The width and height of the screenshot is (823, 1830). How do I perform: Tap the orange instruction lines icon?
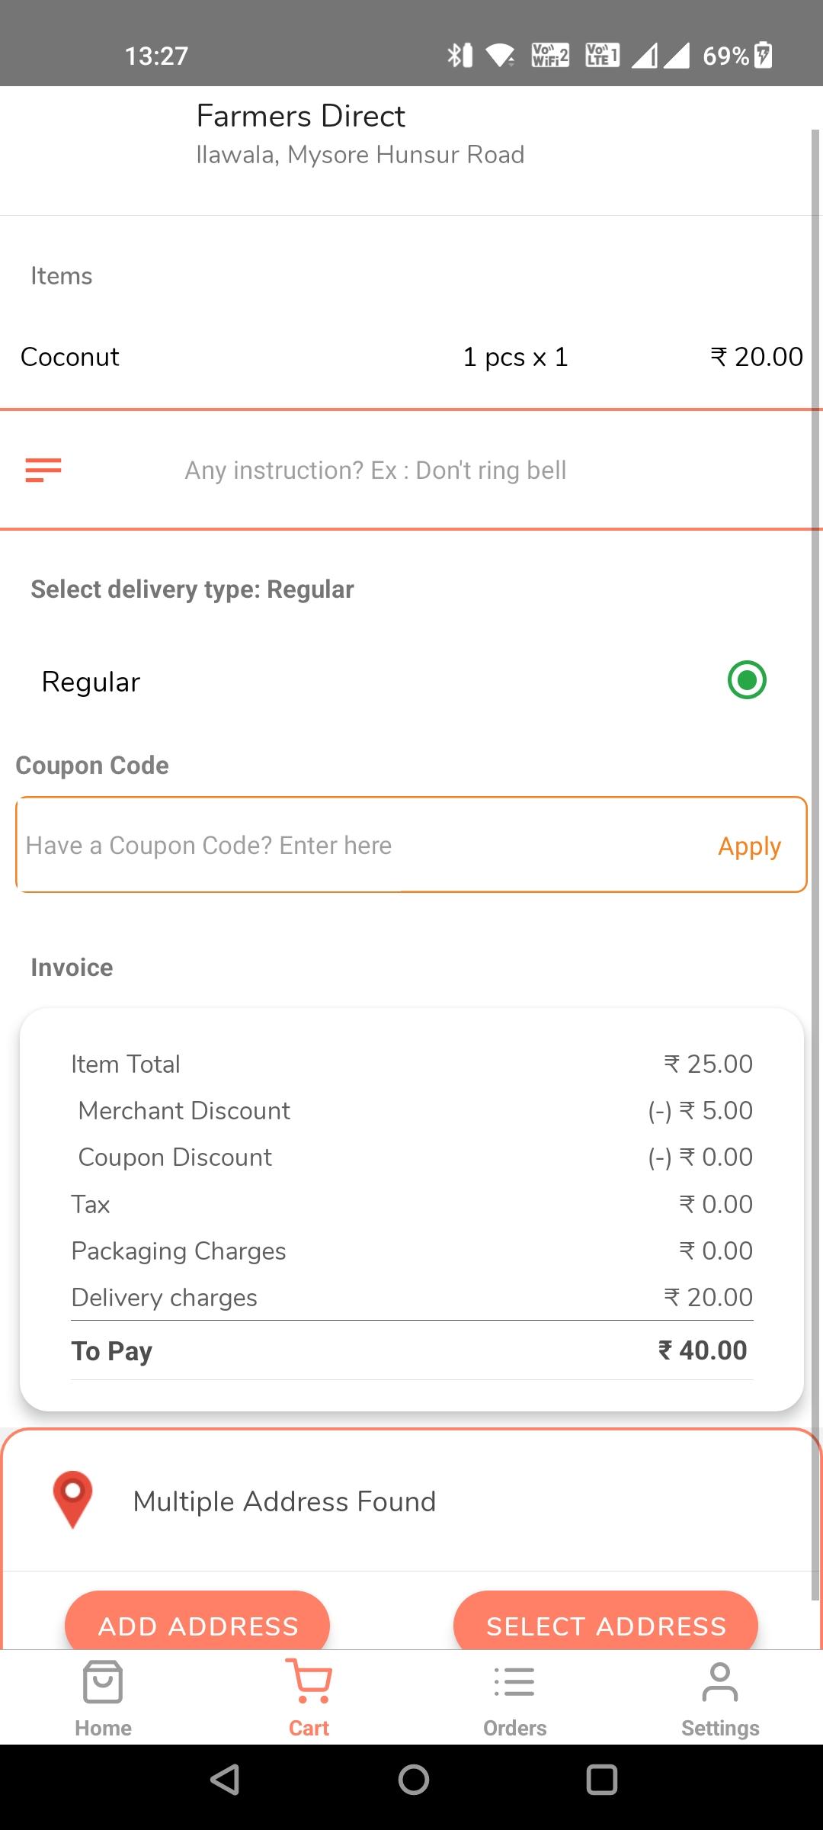pos(43,470)
